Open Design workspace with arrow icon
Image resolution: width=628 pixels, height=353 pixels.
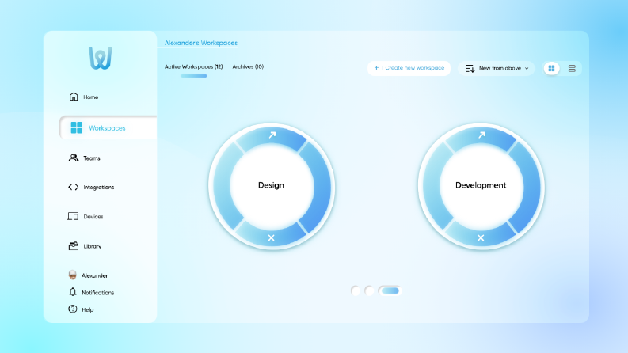pos(272,135)
